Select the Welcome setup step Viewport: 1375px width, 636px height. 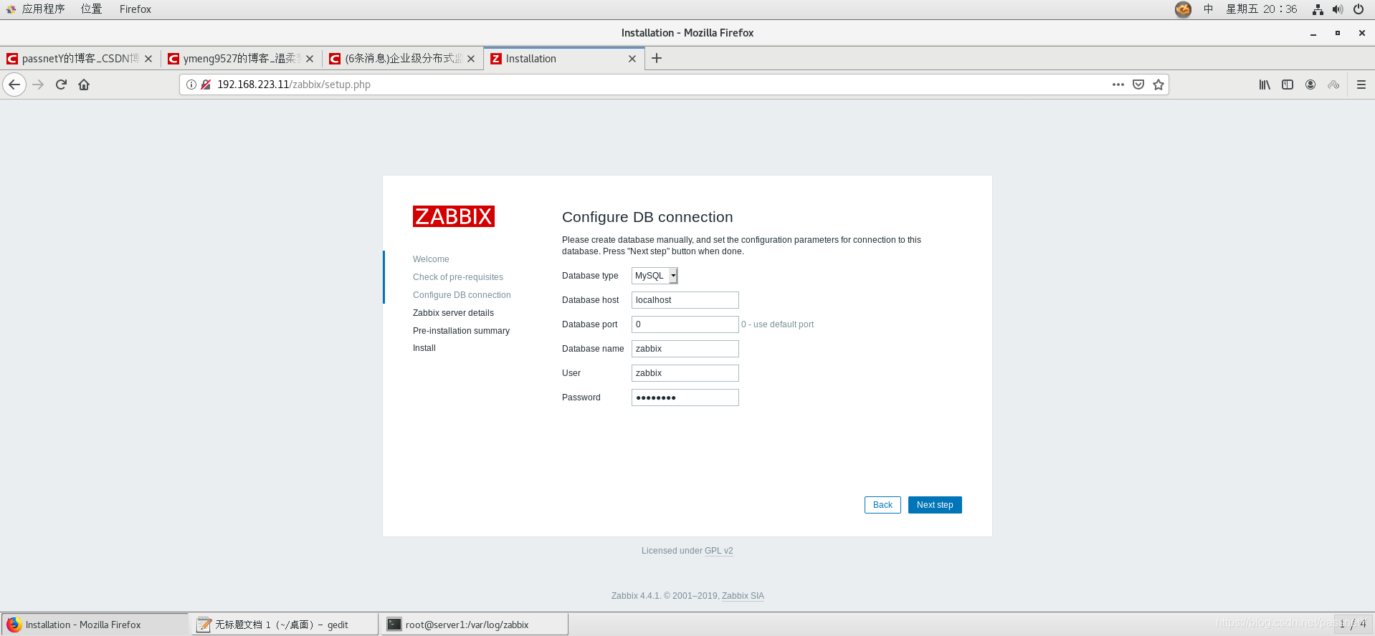pyautogui.click(x=431, y=259)
